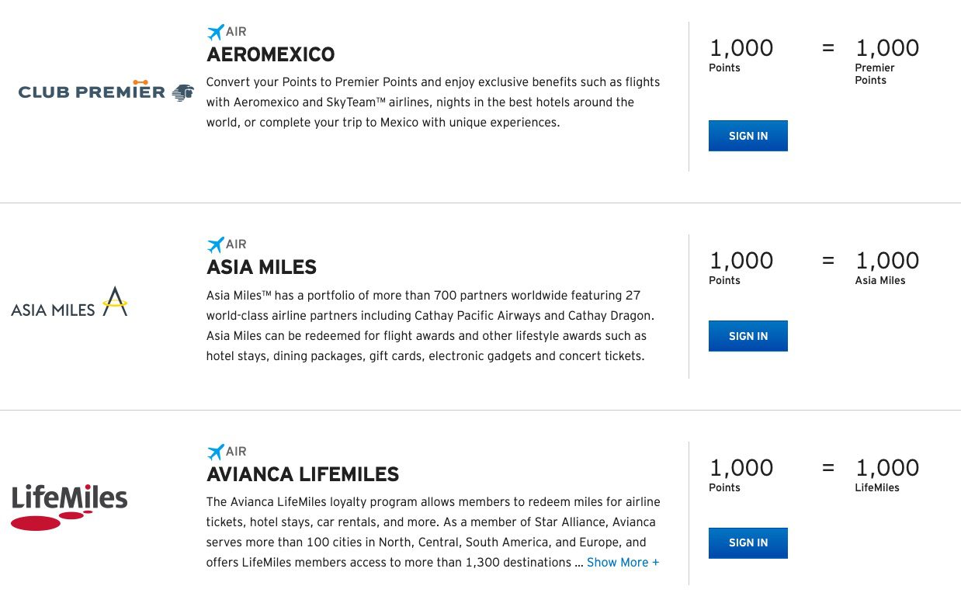Click the AIR airplane icon above Aeromexico
Image resolution: width=961 pixels, height=610 pixels.
coord(215,32)
